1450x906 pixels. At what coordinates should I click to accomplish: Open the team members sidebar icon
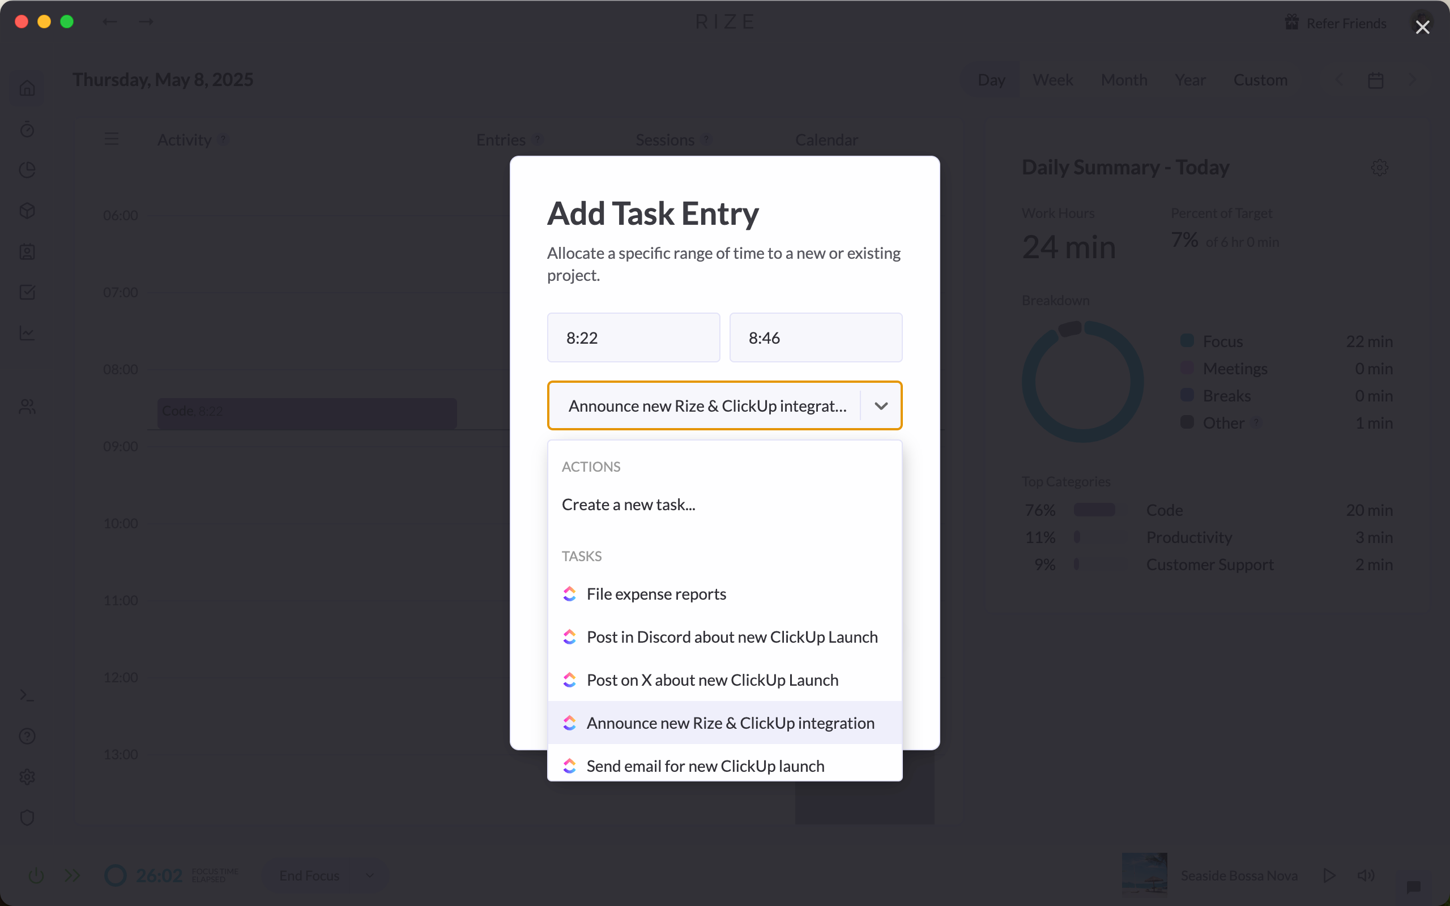(27, 408)
